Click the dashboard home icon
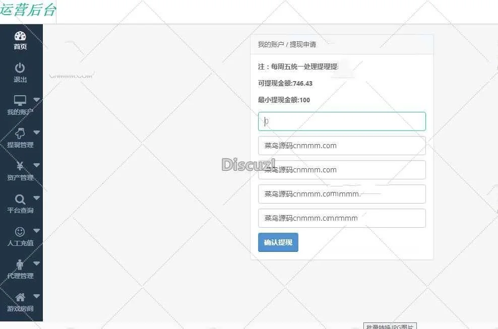 (x=20, y=36)
